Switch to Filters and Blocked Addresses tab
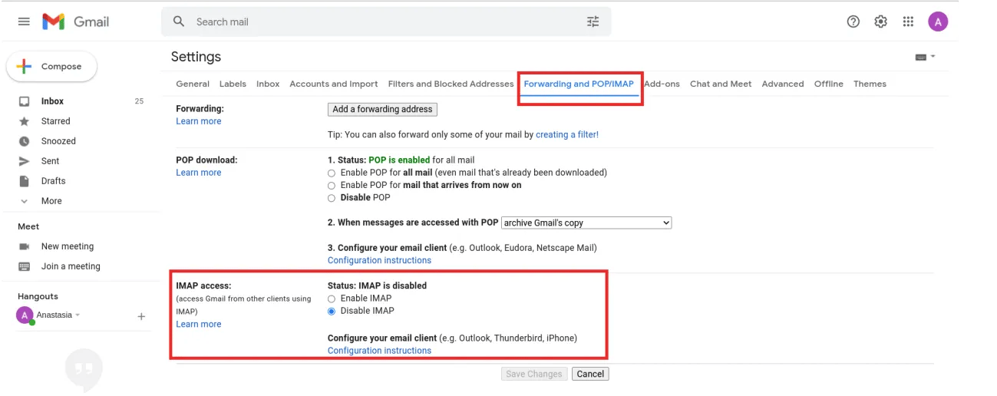 (451, 84)
